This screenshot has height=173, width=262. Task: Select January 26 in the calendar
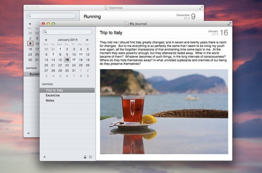88,65
